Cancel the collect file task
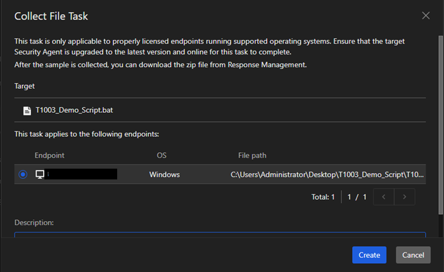Image resolution: width=444 pixels, height=272 pixels. tap(413, 255)
